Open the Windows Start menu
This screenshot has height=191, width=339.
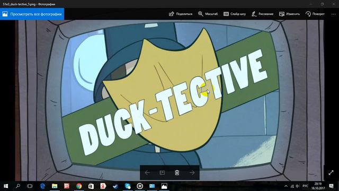(x=6, y=186)
